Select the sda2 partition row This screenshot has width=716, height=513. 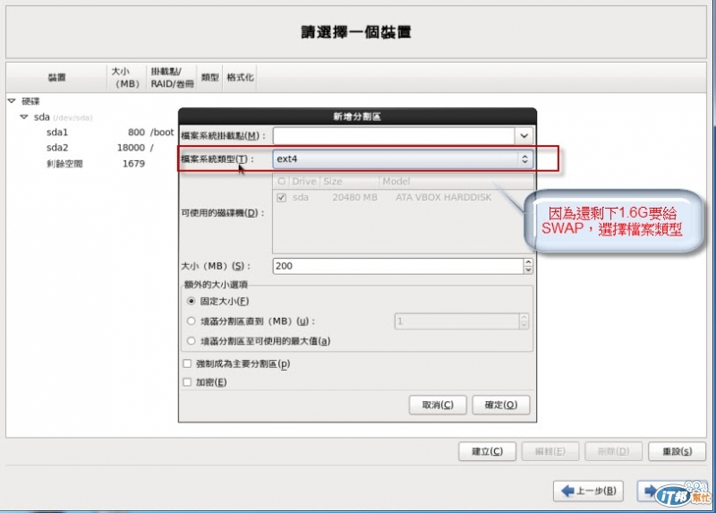pos(92,148)
